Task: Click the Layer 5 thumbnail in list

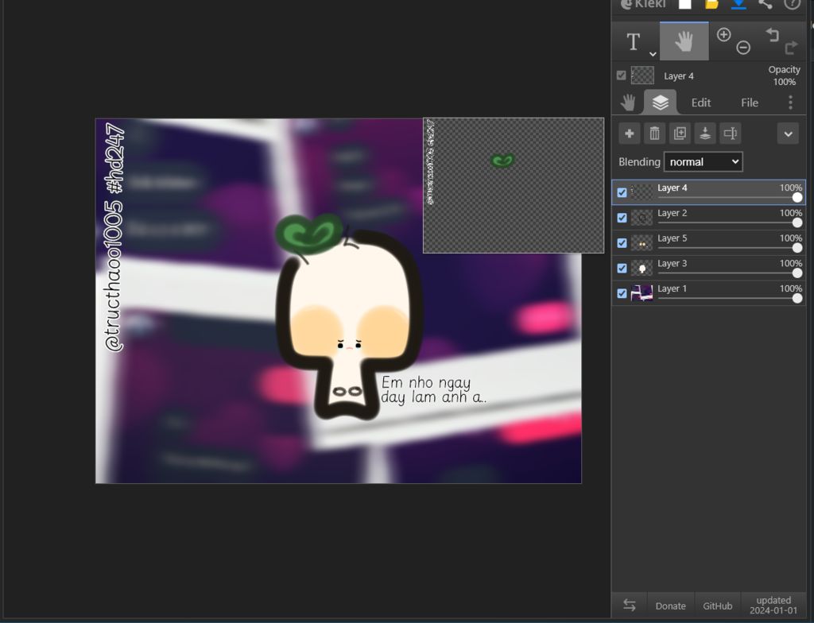Action: 642,243
